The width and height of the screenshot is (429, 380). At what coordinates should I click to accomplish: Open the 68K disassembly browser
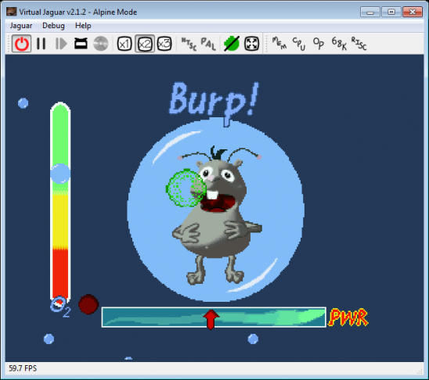[339, 44]
